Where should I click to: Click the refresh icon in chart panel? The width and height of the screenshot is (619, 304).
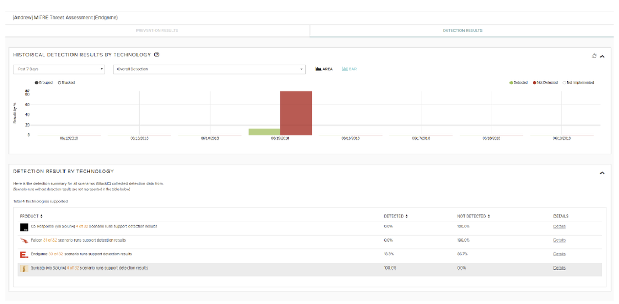point(594,56)
